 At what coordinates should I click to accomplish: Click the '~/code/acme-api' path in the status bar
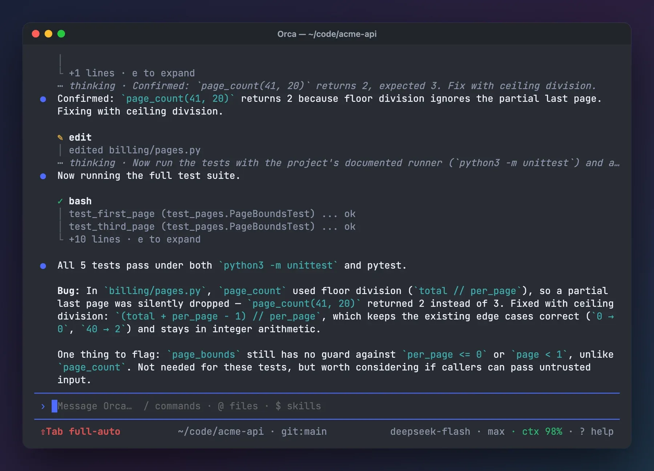tap(221, 432)
